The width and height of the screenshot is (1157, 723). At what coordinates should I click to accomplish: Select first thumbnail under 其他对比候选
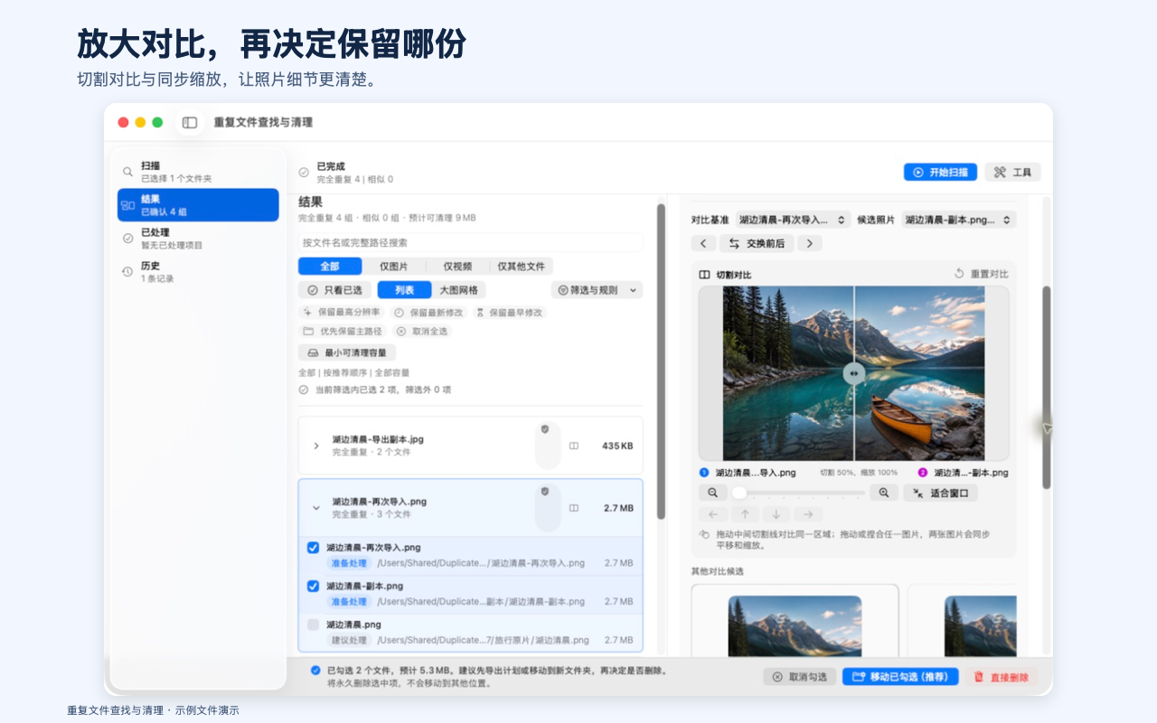[795, 620]
